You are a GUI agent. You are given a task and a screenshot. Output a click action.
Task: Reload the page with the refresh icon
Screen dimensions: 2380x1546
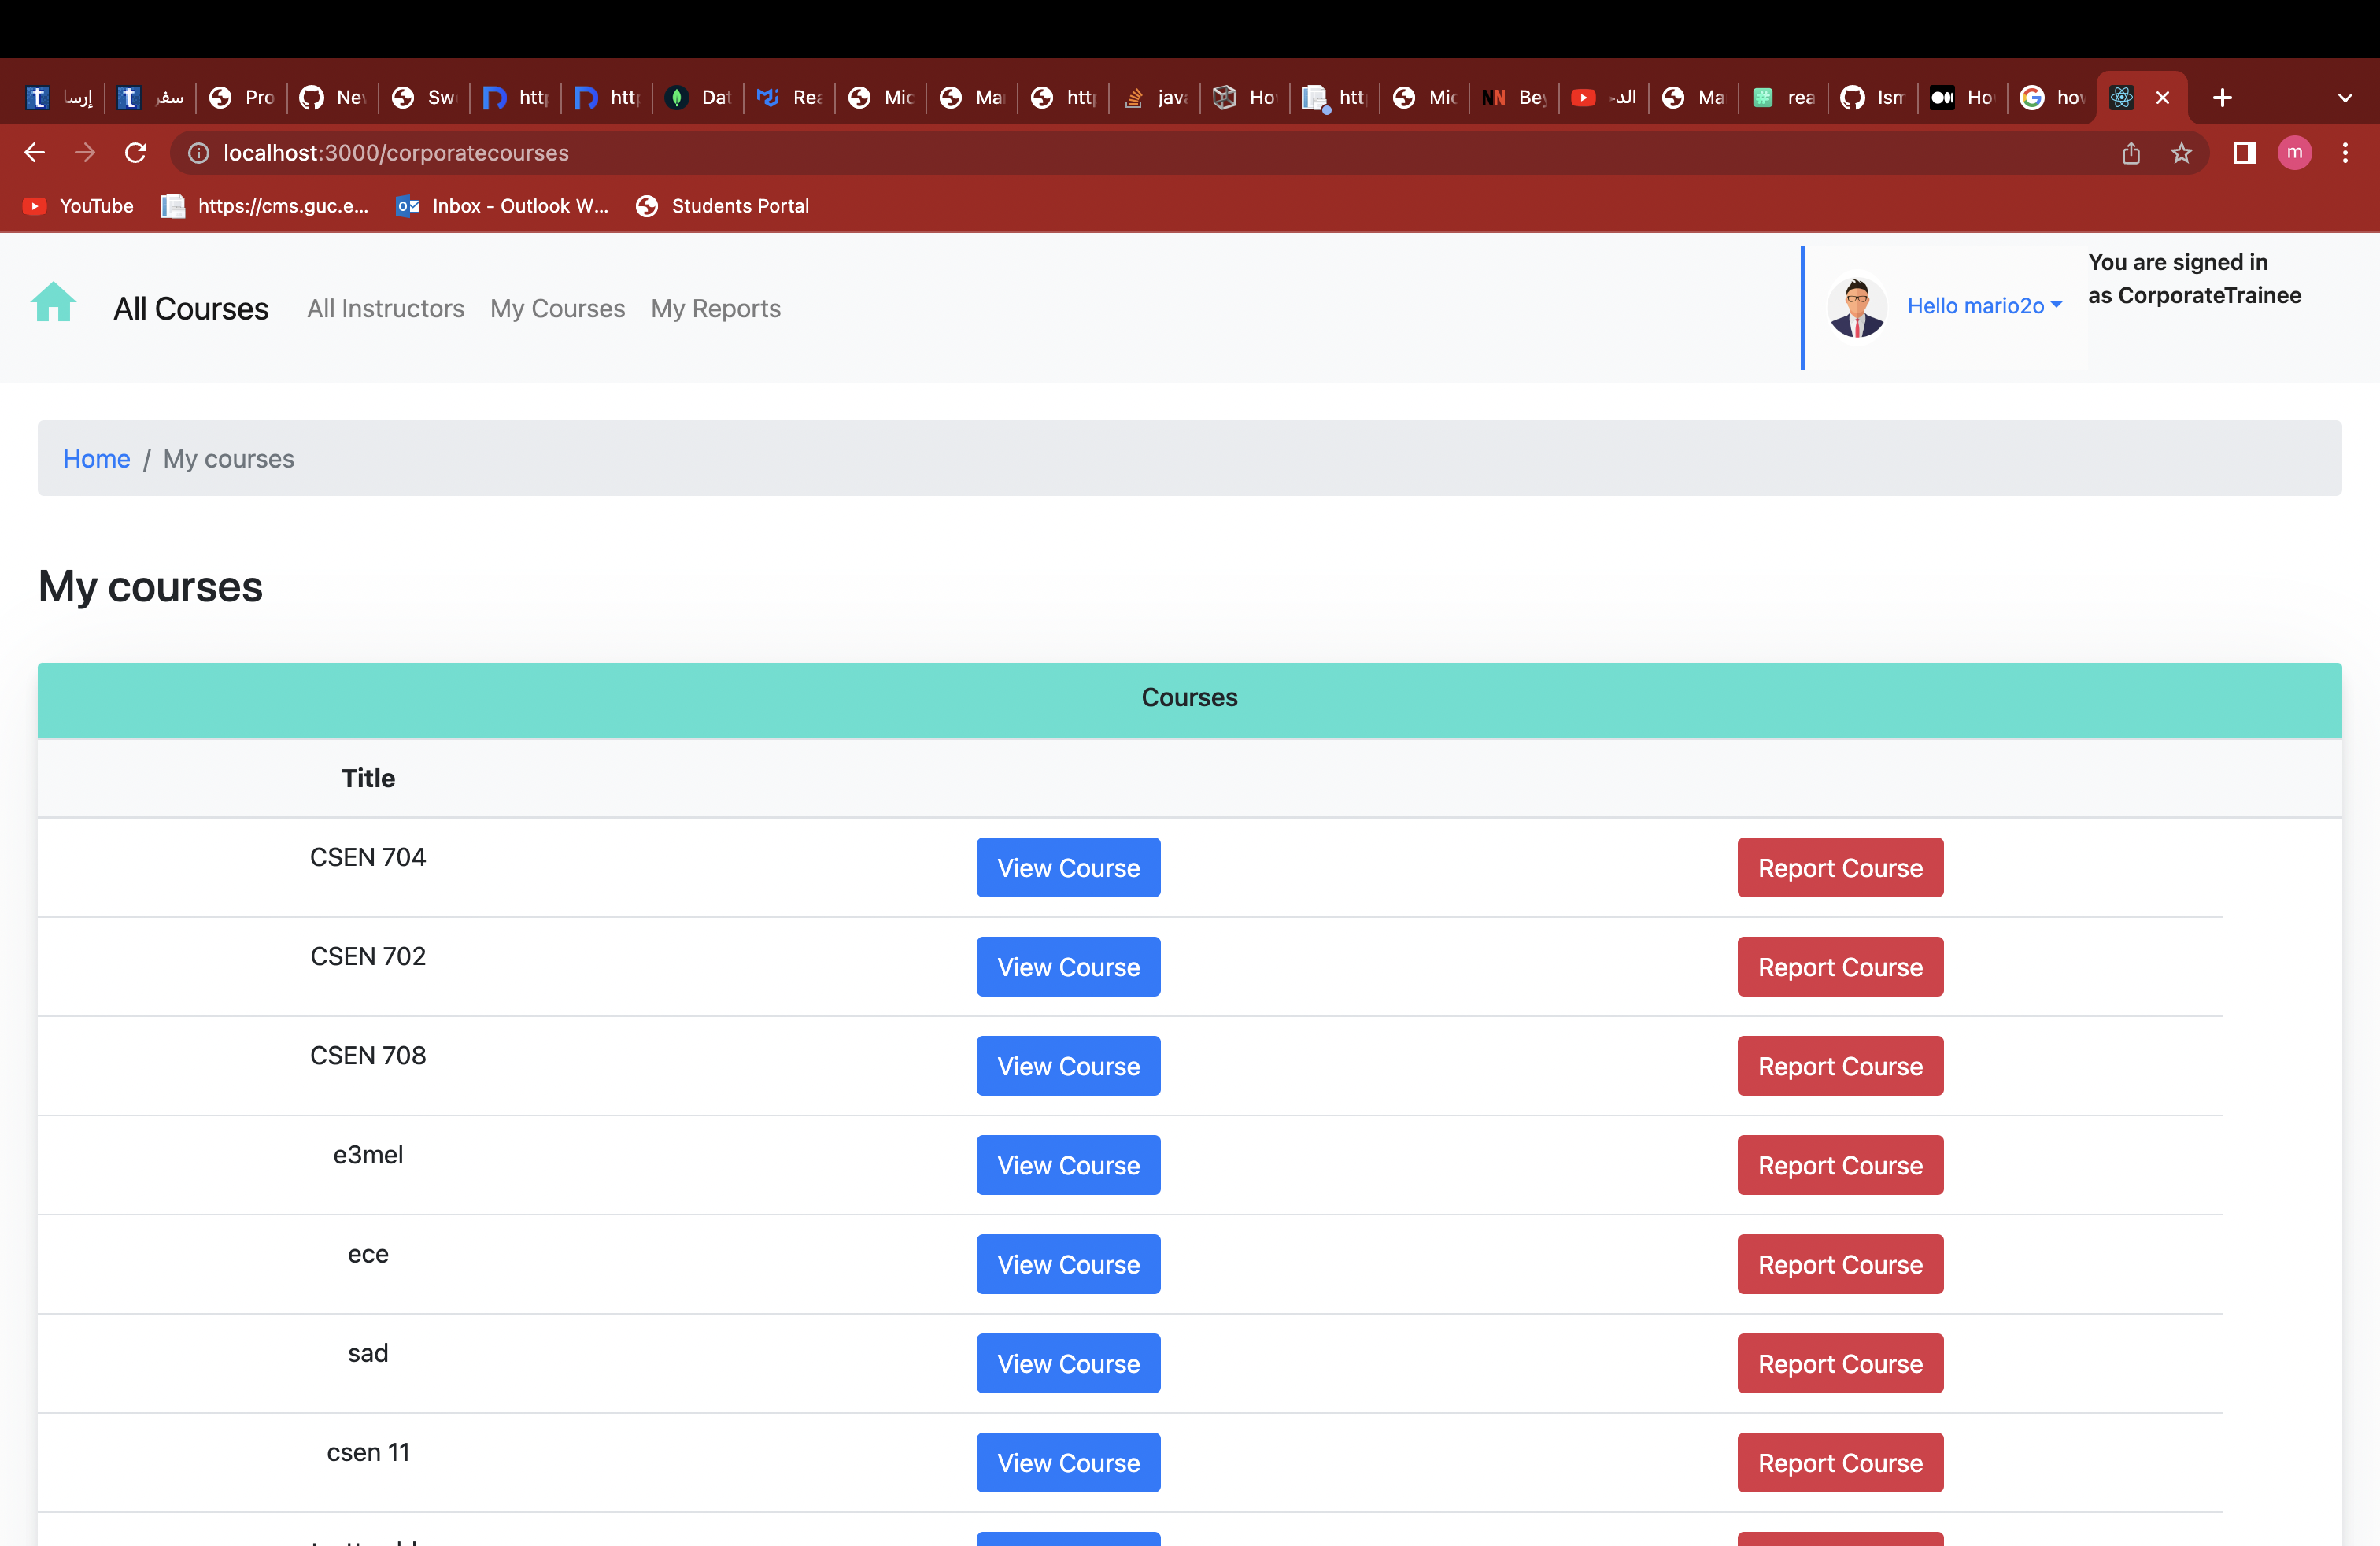coord(136,152)
